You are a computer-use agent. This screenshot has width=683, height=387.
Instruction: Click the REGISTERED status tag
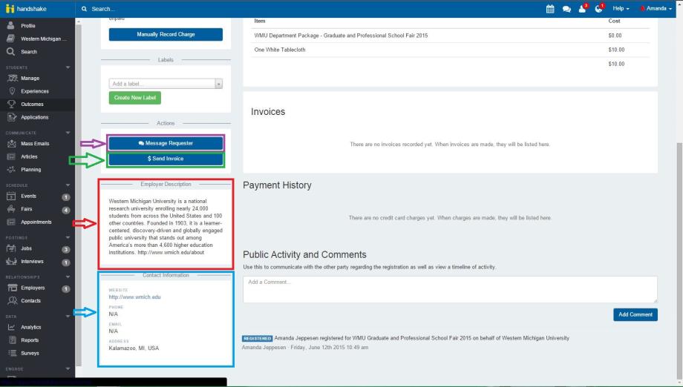(x=258, y=338)
